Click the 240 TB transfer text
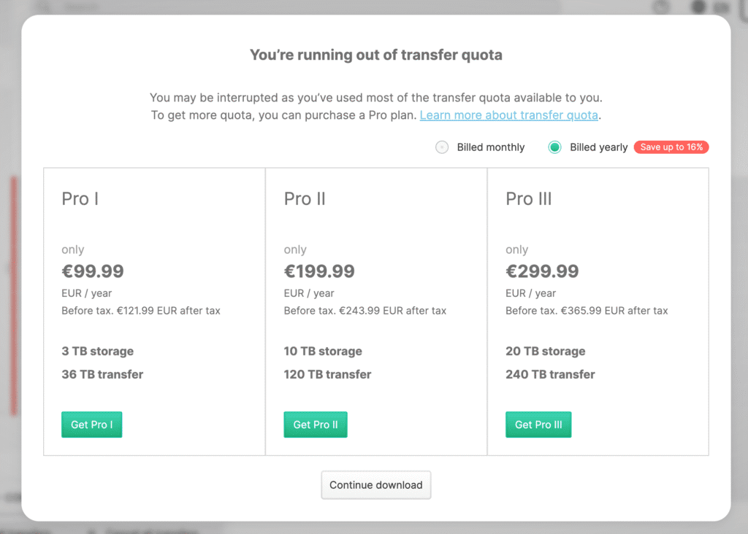Viewport: 748px width, 534px height. click(550, 374)
